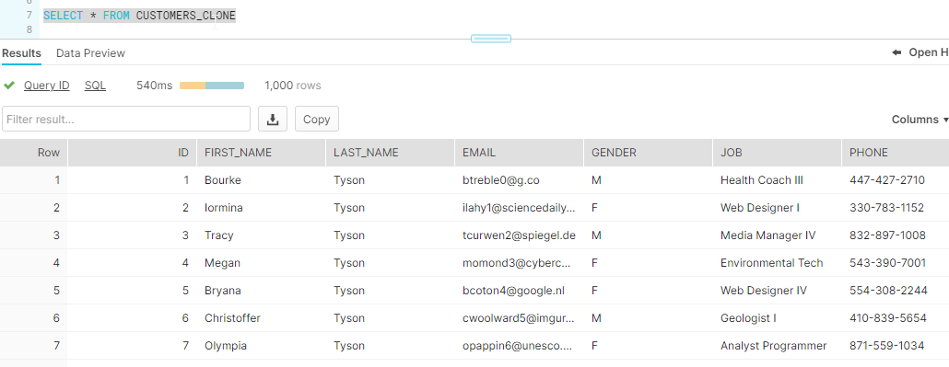The width and height of the screenshot is (949, 367).
Task: Click the phone cell 330-783-1152
Action: [x=886, y=208]
